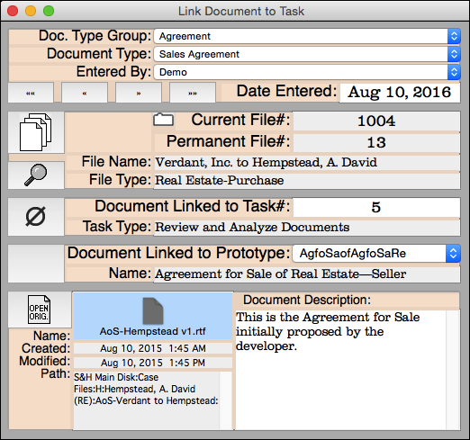Go to previous record with « button
This screenshot has height=440, width=470.
tap(85, 93)
